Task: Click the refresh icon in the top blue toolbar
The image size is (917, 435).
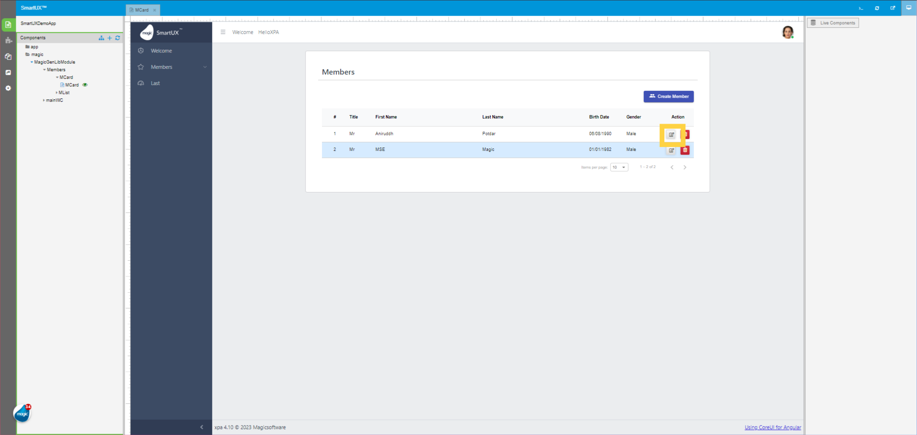Action: [x=877, y=8]
